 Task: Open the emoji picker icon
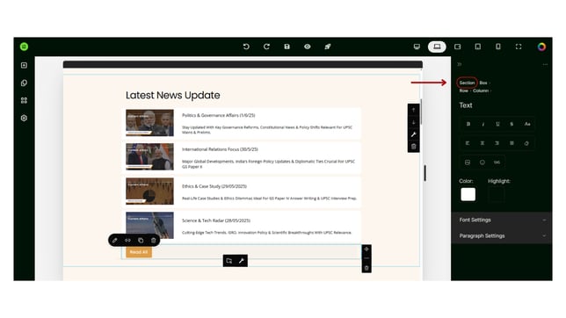tap(483, 162)
